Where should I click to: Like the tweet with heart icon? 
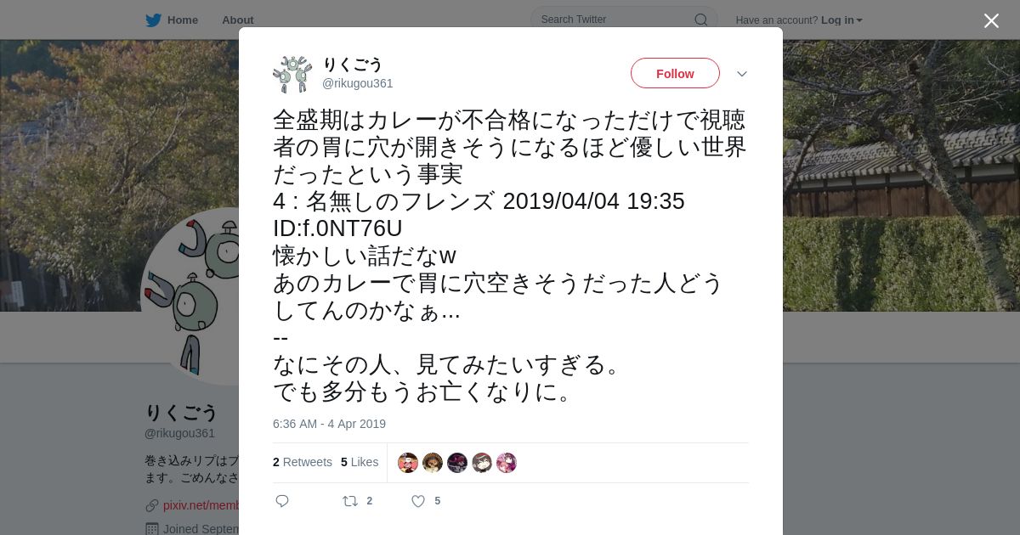click(x=418, y=501)
